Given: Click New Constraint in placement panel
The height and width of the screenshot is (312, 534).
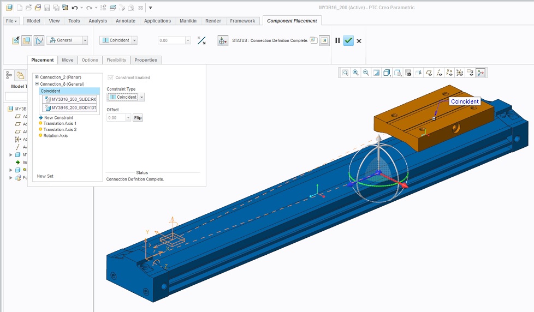Looking at the screenshot, I should click(x=58, y=117).
